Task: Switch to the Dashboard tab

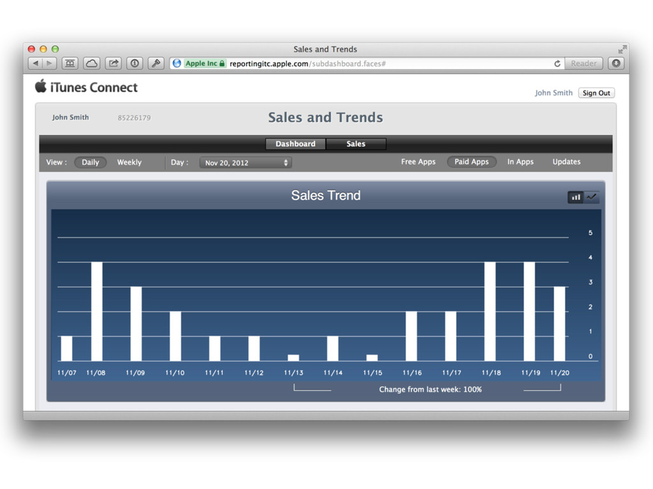Action: tap(296, 144)
